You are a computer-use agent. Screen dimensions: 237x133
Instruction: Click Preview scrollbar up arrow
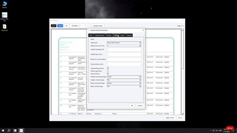[x=183, y=30]
